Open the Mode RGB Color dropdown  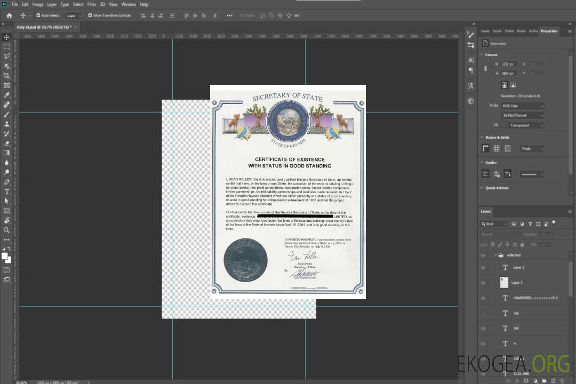pos(522,106)
